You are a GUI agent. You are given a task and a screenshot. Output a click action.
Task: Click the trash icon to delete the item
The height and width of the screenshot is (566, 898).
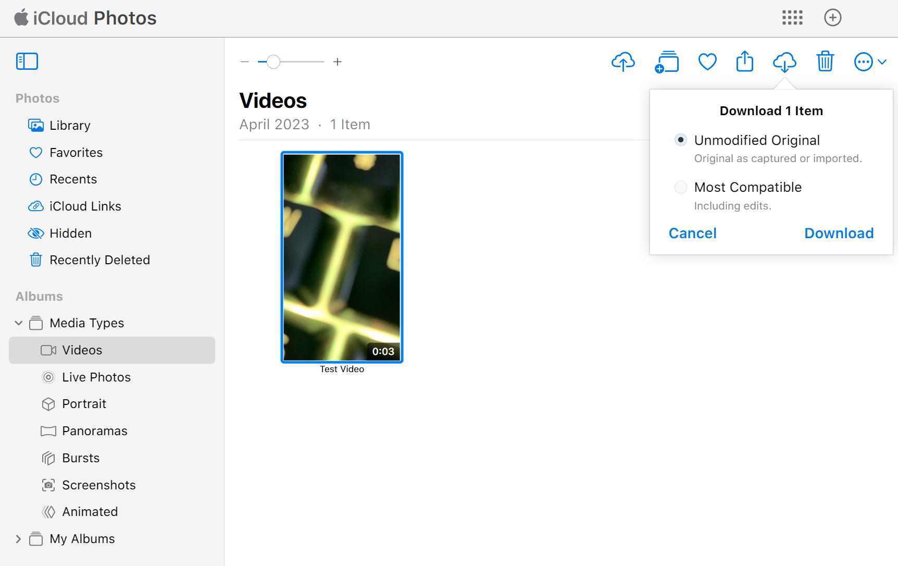(x=825, y=61)
